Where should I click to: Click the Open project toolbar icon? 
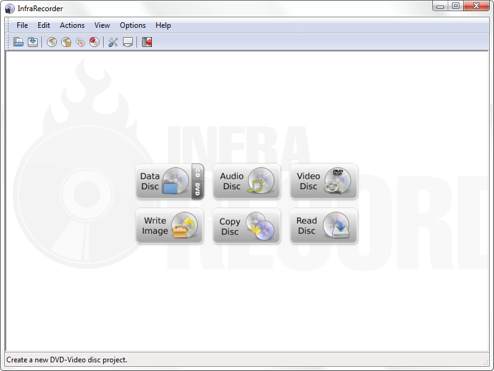click(x=19, y=42)
